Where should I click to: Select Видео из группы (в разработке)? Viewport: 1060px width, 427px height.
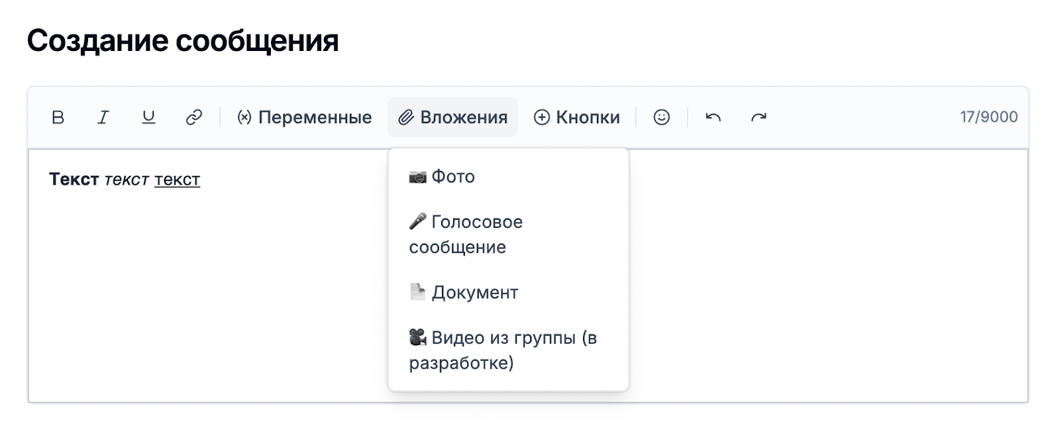point(508,350)
